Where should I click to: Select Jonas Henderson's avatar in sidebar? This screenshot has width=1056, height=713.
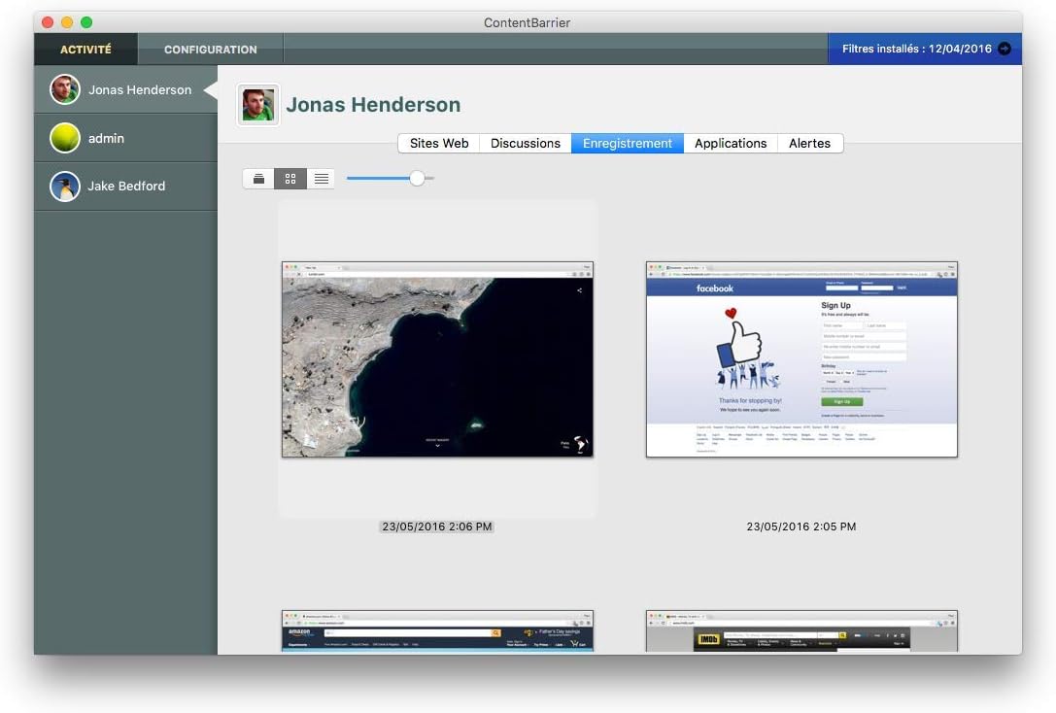(x=64, y=88)
